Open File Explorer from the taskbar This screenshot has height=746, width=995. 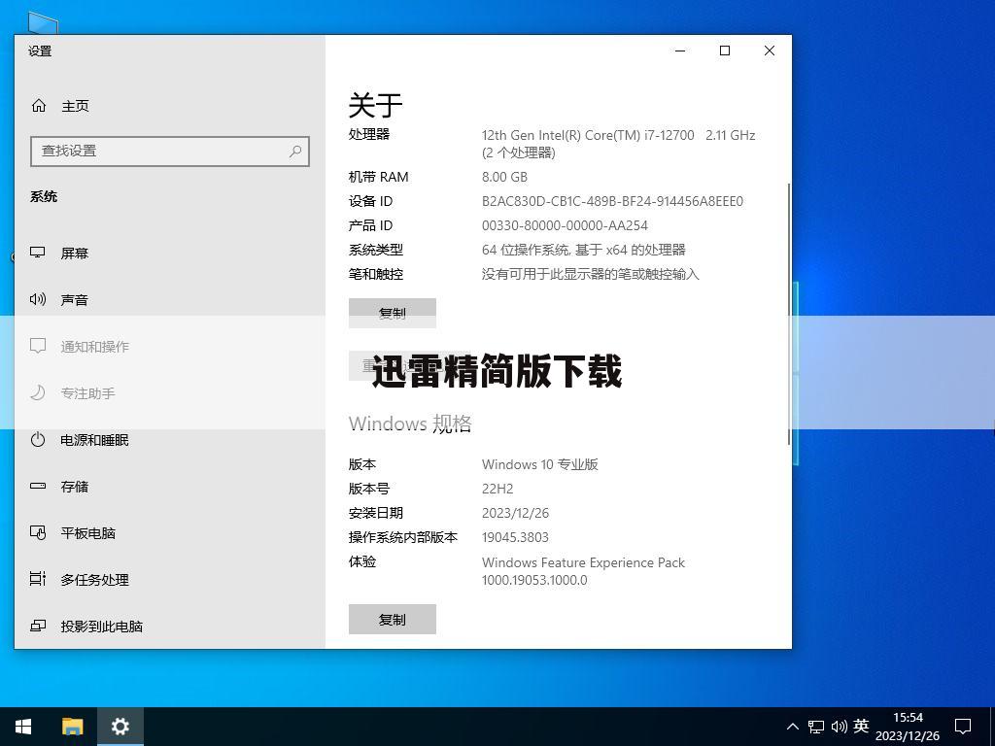[72, 727]
